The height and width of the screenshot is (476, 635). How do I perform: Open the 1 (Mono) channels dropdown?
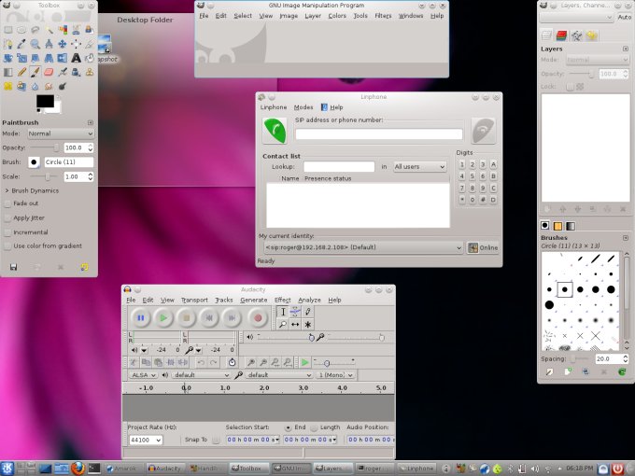(336, 375)
